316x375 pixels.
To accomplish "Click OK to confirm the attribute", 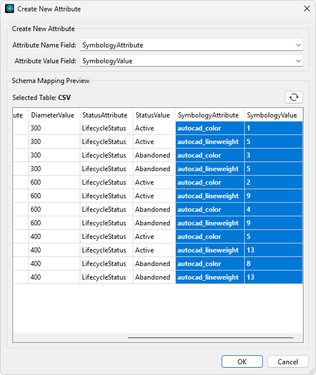I will pos(242,361).
